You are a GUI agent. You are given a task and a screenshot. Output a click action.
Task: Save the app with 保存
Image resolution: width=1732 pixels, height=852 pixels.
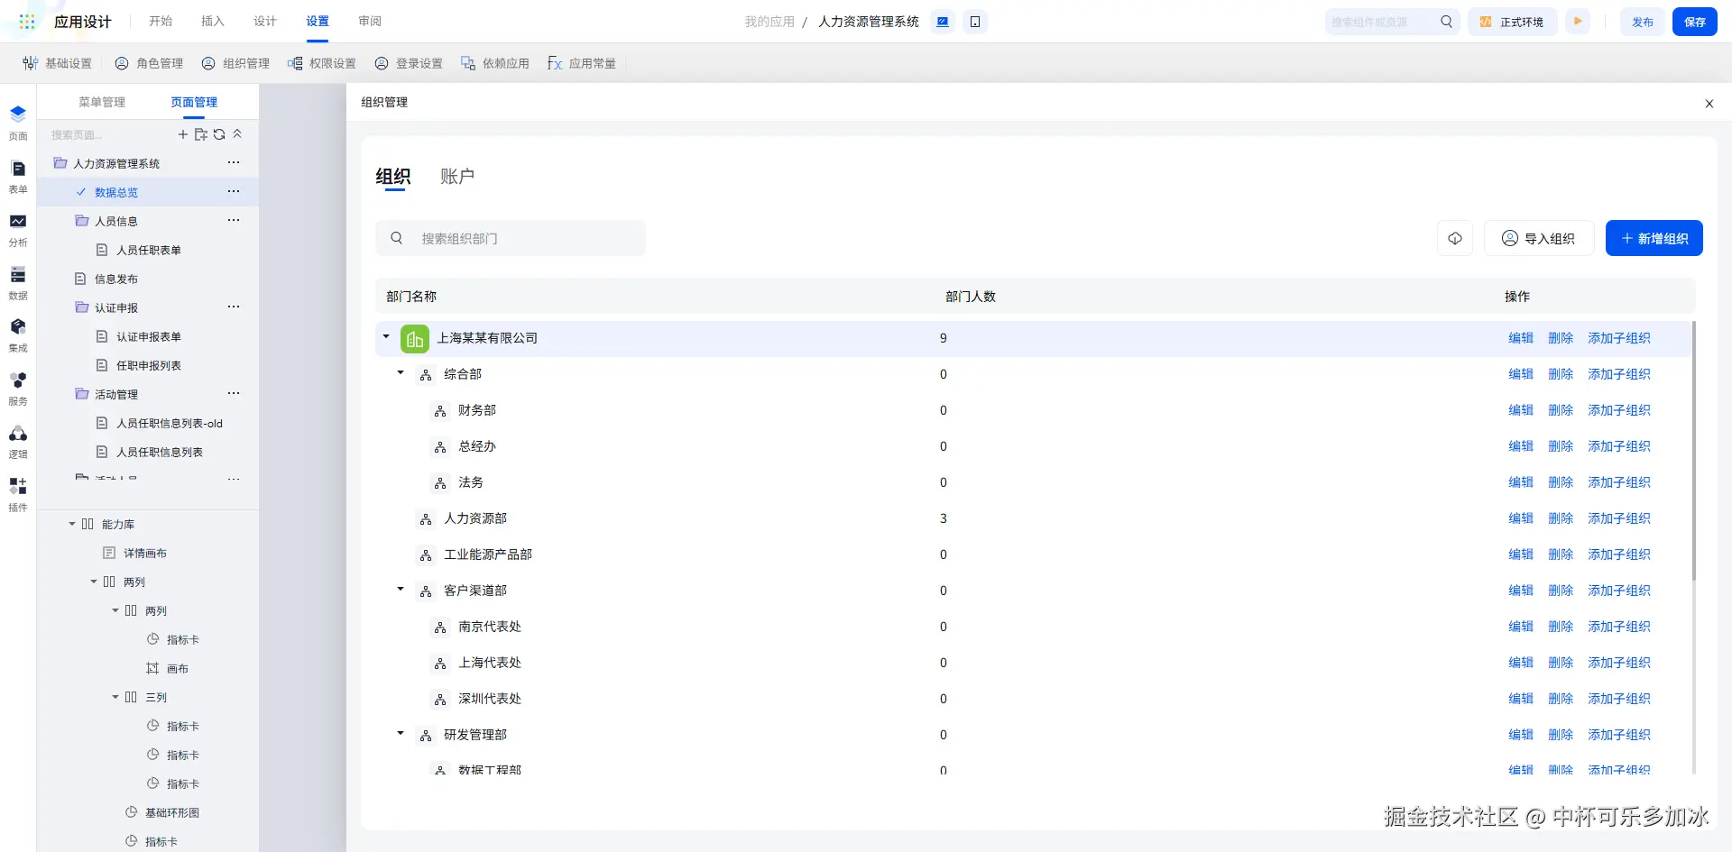click(1695, 22)
